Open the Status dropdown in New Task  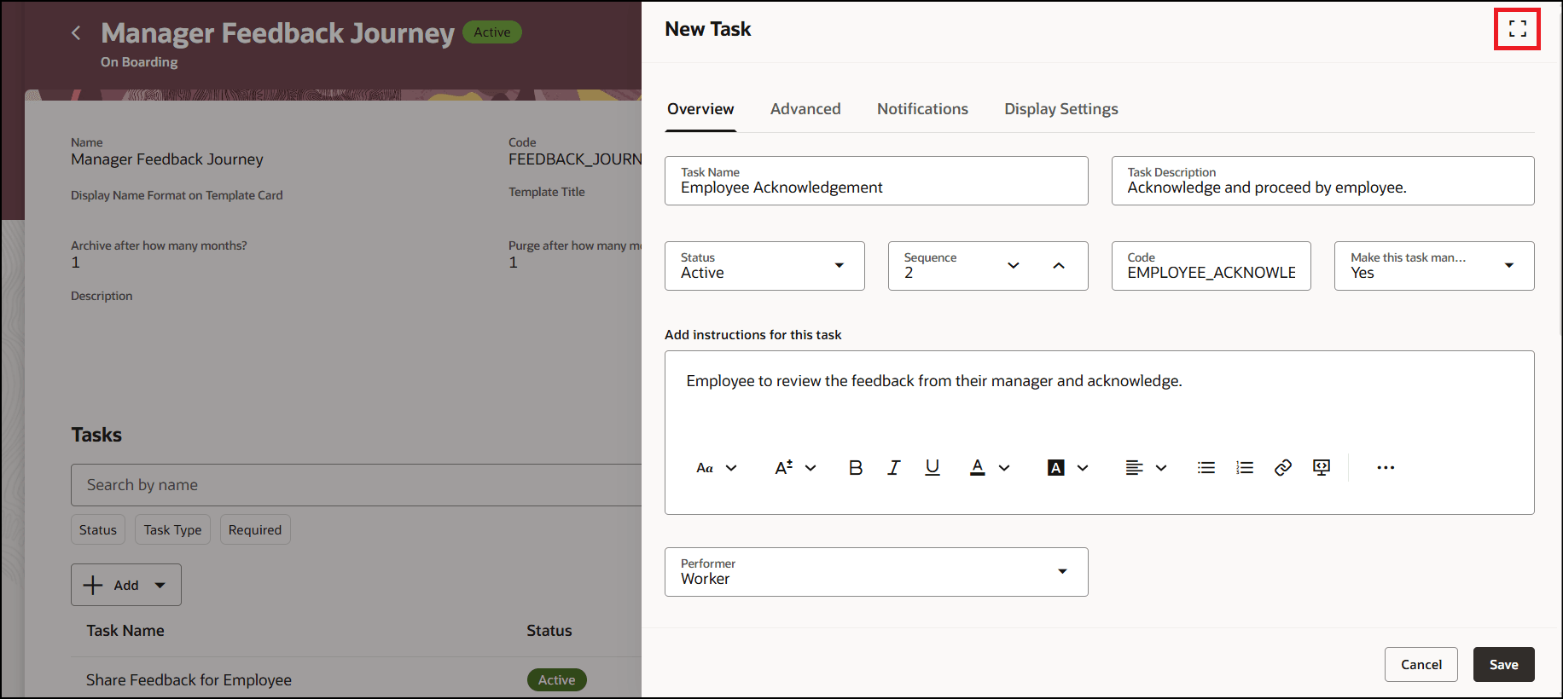(x=764, y=266)
